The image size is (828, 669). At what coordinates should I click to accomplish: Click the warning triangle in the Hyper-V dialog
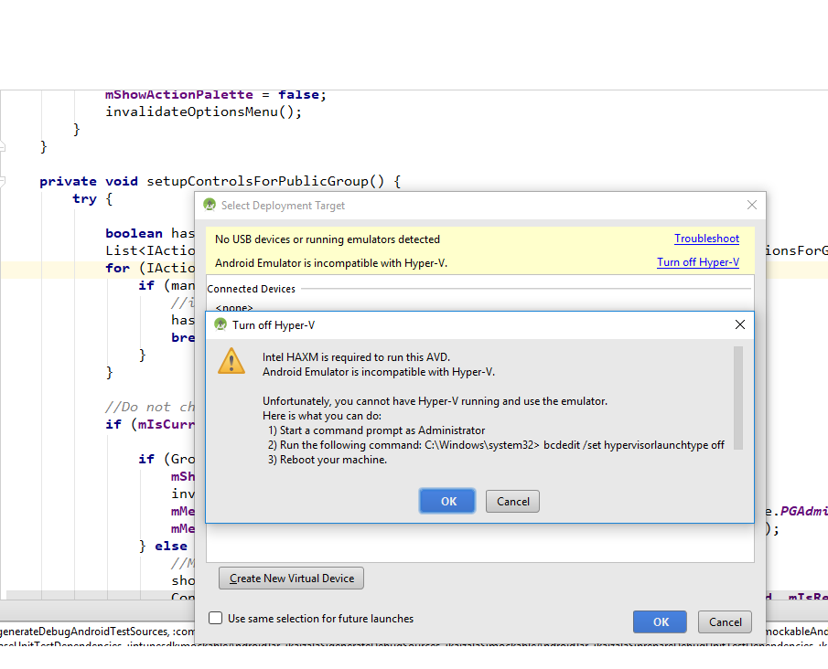231,361
